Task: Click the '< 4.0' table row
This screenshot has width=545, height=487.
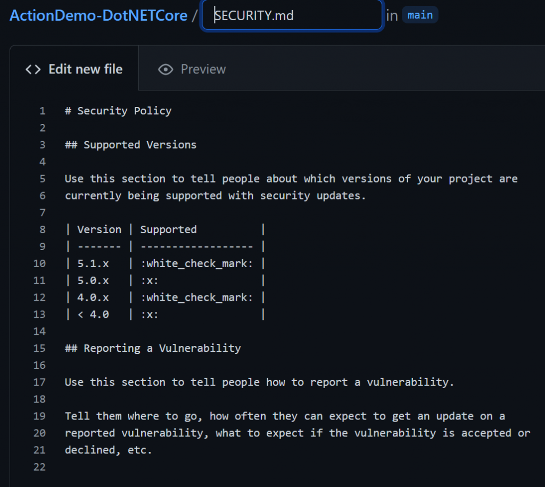Action: click(x=166, y=315)
